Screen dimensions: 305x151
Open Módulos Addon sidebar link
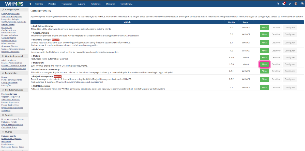point(8,43)
